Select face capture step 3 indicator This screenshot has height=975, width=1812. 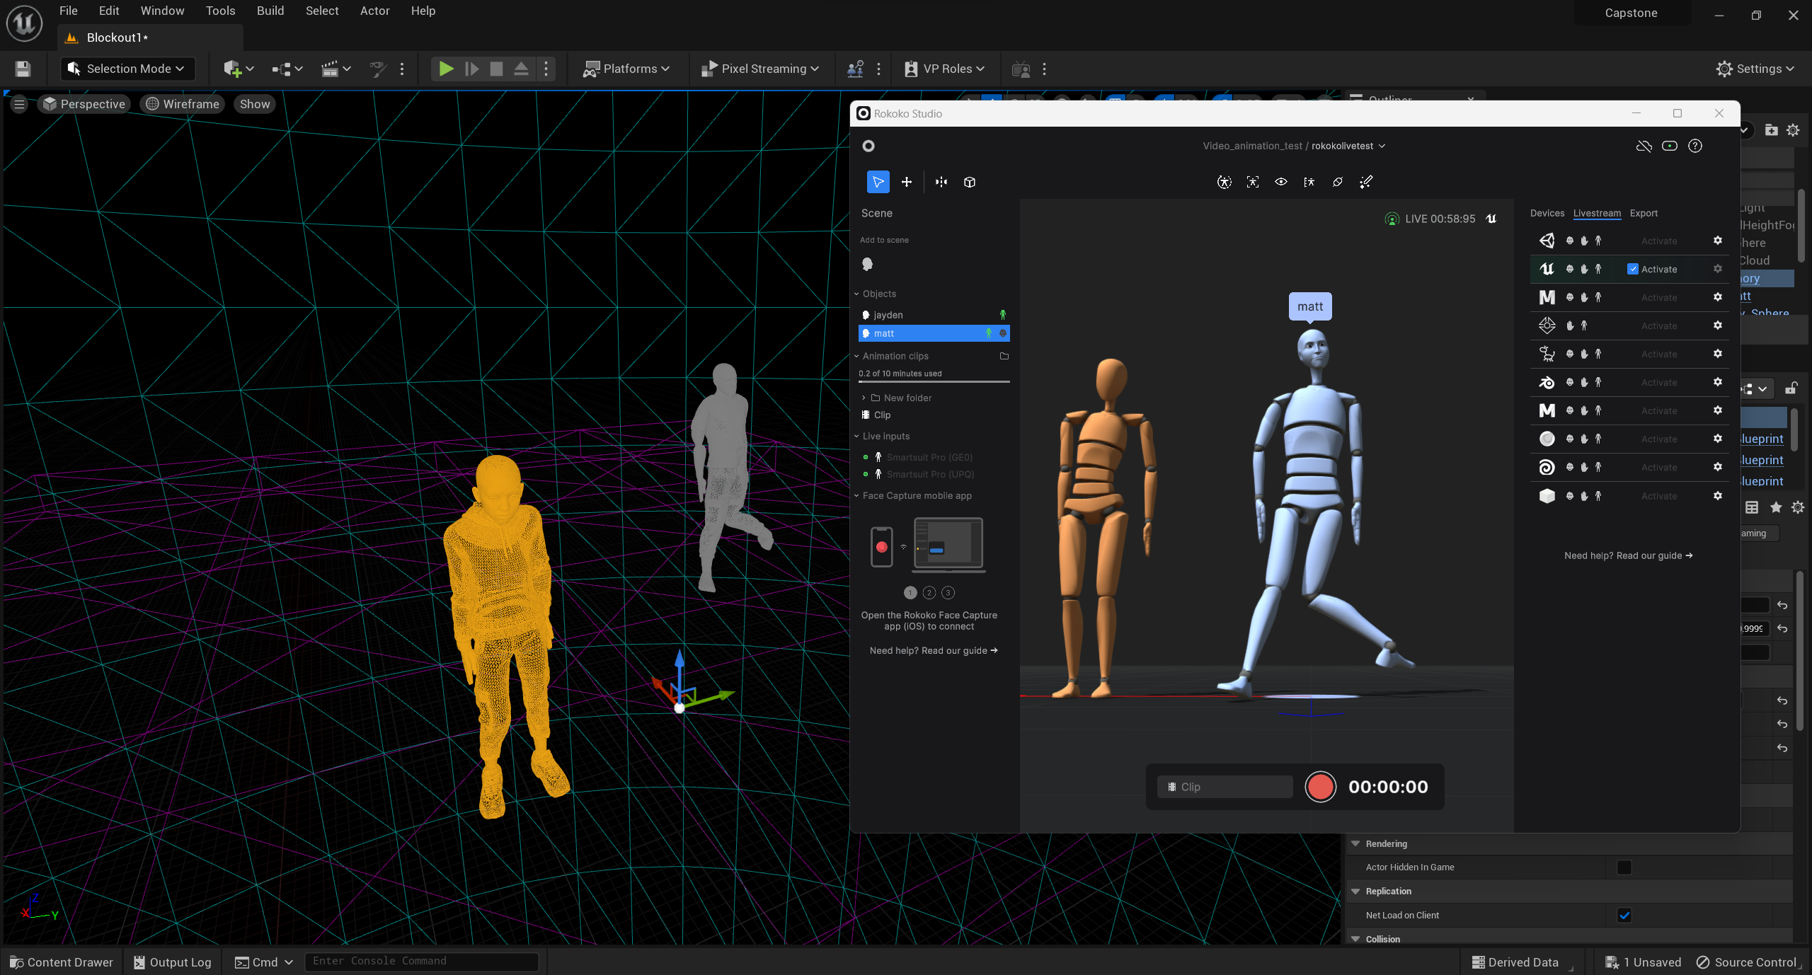pos(948,593)
